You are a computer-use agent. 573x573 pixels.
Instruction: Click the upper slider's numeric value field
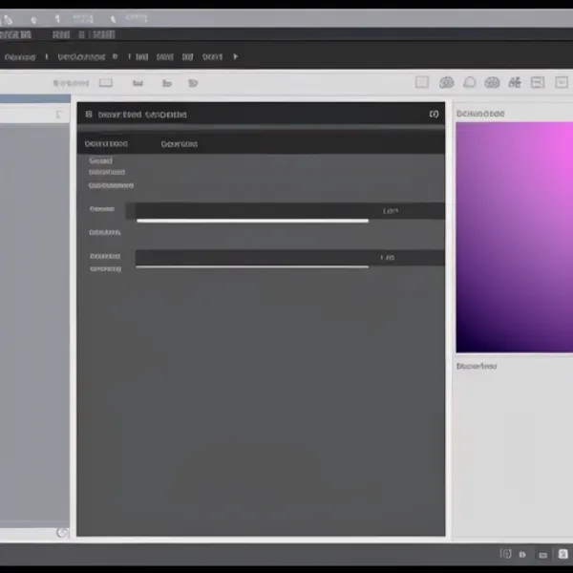tap(406, 211)
